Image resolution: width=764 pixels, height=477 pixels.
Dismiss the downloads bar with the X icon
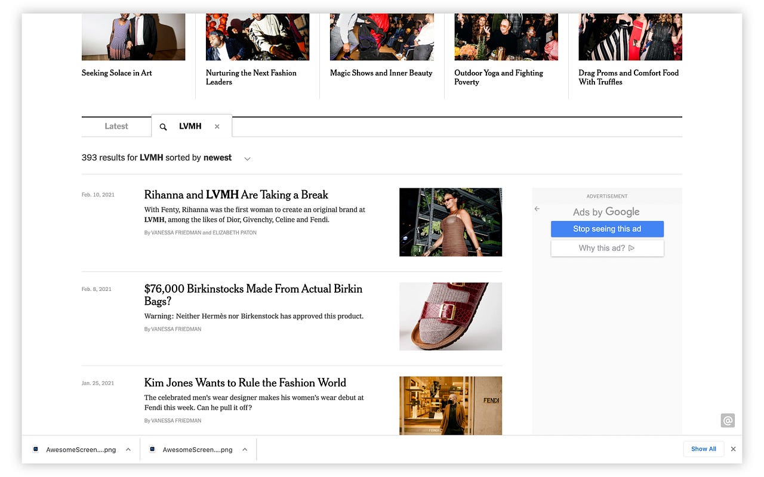733,449
